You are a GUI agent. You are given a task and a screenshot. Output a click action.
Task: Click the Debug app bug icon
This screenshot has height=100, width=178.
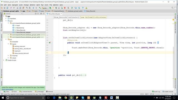(x=56, y=8)
